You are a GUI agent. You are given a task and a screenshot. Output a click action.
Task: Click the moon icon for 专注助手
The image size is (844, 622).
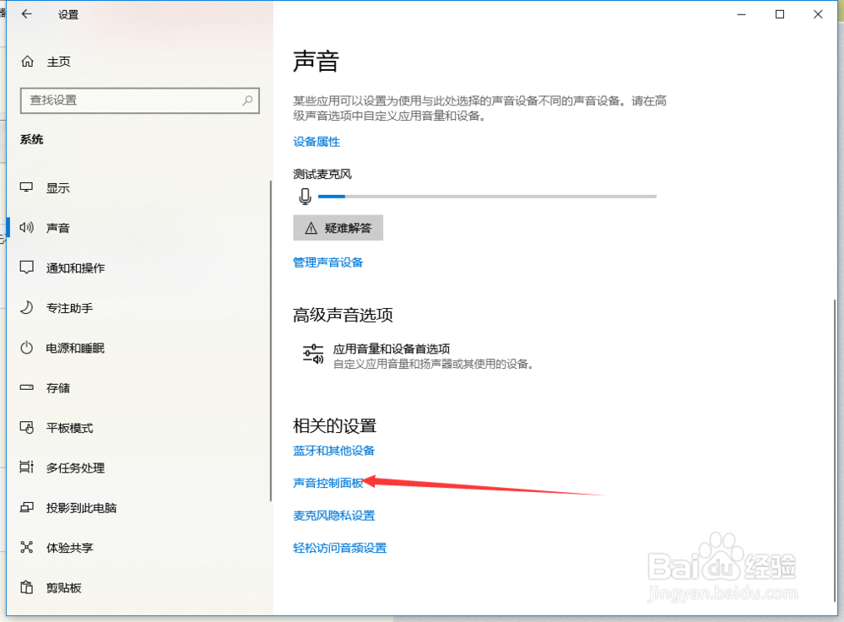[x=26, y=308]
